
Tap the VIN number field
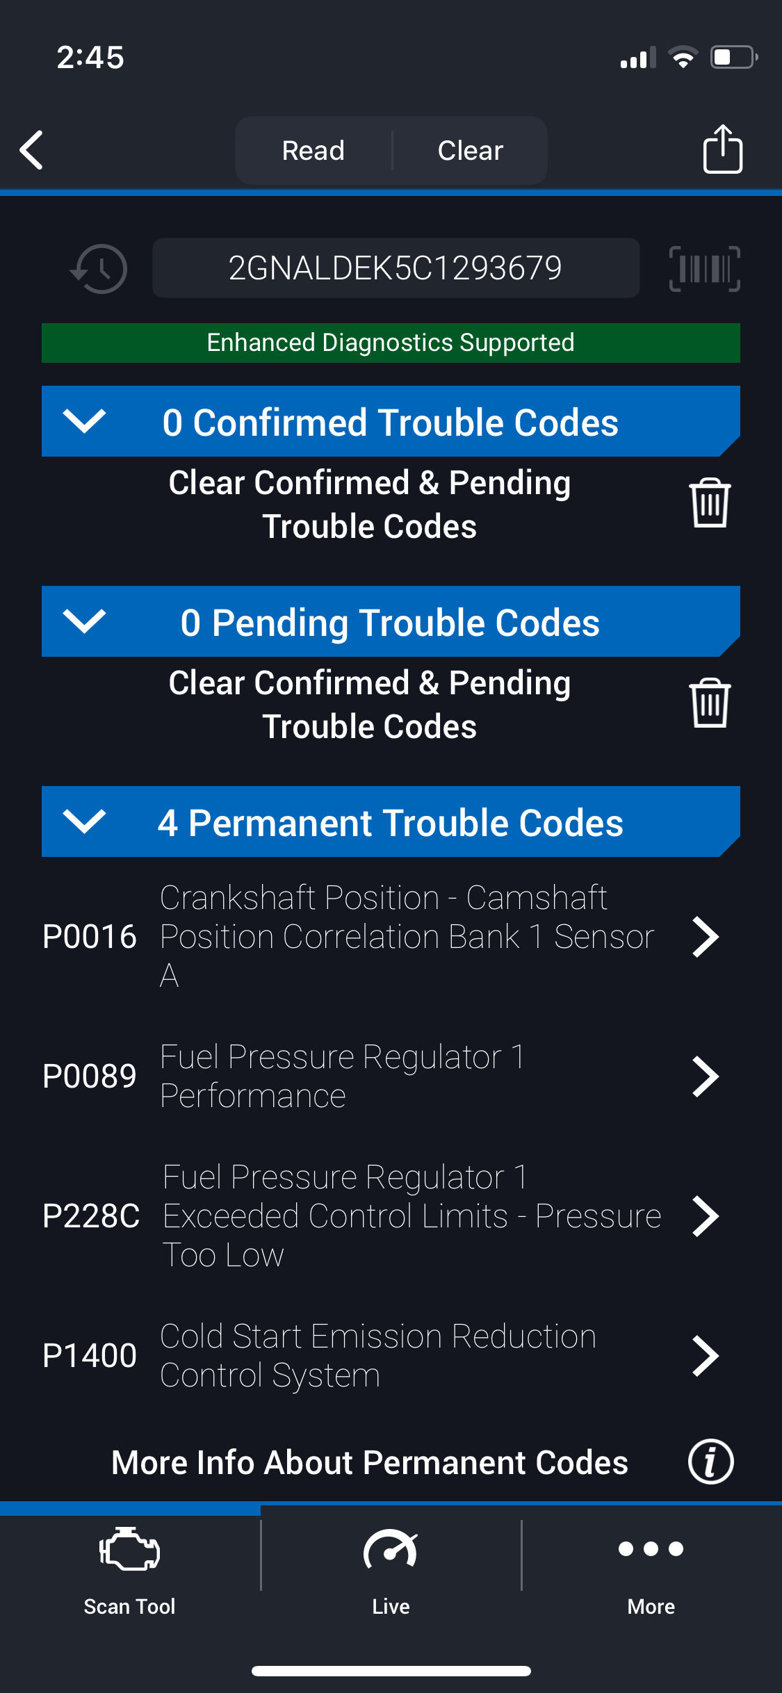click(396, 268)
